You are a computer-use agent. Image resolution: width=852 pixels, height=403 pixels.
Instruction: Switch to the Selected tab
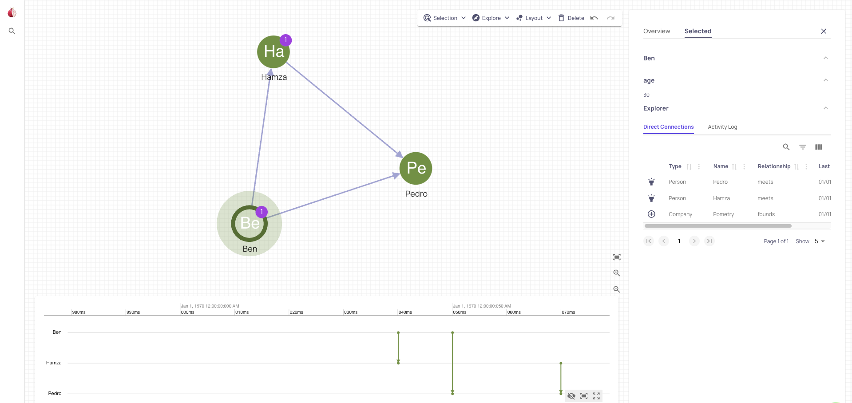pos(698,31)
